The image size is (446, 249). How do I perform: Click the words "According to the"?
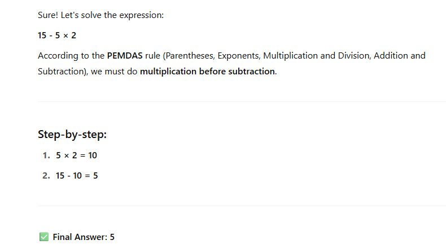pyautogui.click(x=71, y=56)
